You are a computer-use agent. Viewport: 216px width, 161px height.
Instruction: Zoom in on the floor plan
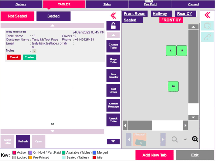pyautogui.click(x=195, y=139)
